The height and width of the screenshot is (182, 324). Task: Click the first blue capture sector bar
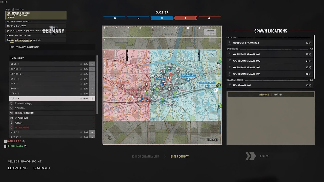[x=115, y=18]
